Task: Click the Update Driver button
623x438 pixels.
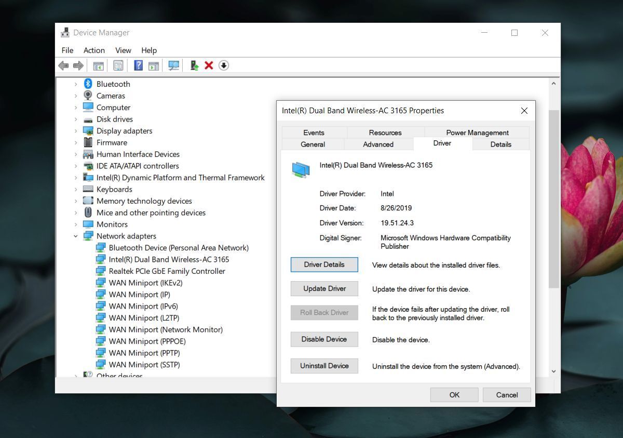Action: pyautogui.click(x=324, y=289)
